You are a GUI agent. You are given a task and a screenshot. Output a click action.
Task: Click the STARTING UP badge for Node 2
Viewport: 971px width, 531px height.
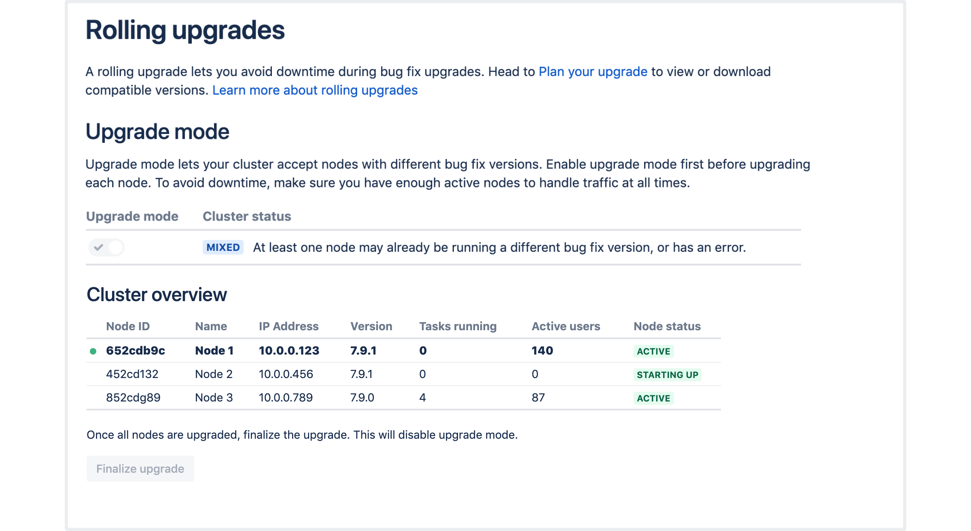[667, 375]
